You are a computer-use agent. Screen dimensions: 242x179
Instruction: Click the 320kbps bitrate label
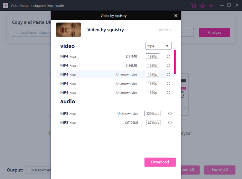(152, 113)
